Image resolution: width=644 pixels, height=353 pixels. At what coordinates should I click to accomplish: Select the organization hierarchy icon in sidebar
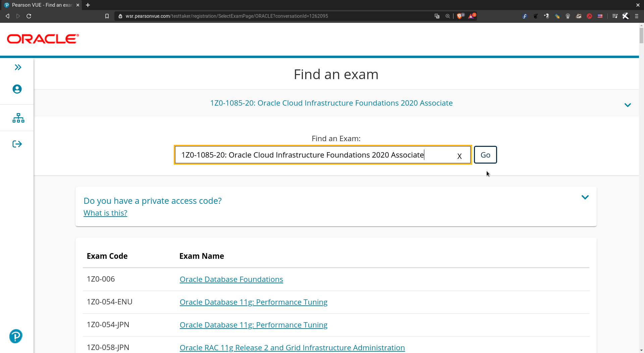click(x=18, y=118)
